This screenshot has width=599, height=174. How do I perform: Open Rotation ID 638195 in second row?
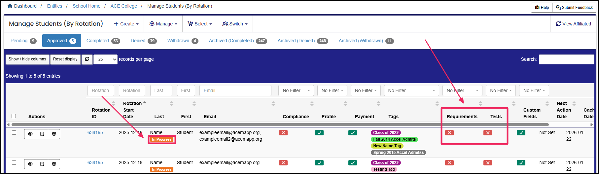(x=95, y=162)
